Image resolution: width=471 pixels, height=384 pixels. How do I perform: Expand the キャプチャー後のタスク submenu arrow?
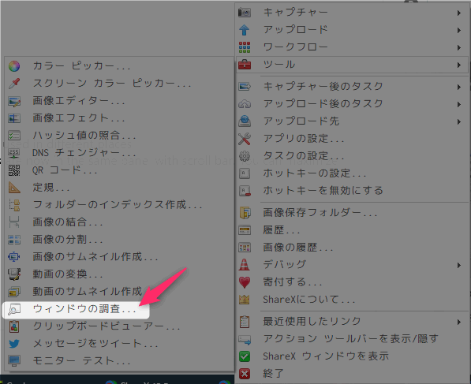[458, 87]
